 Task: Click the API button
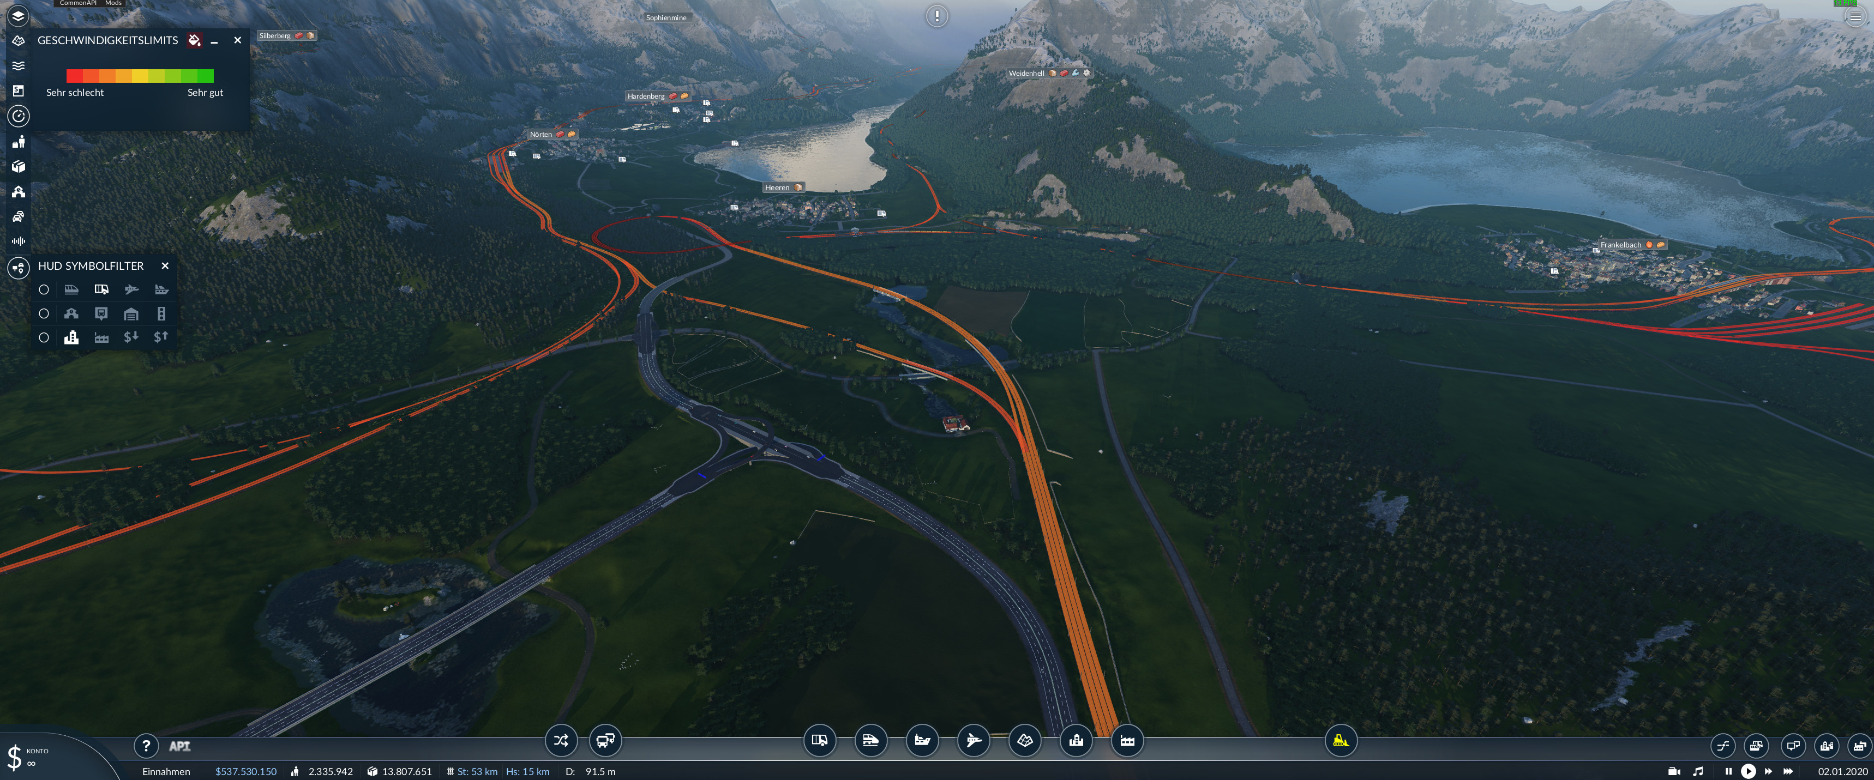pyautogui.click(x=179, y=746)
